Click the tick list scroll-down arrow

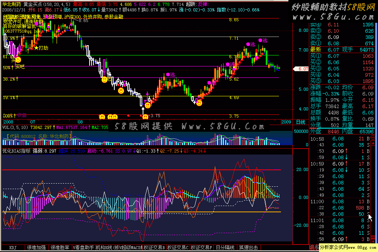(373, 241)
